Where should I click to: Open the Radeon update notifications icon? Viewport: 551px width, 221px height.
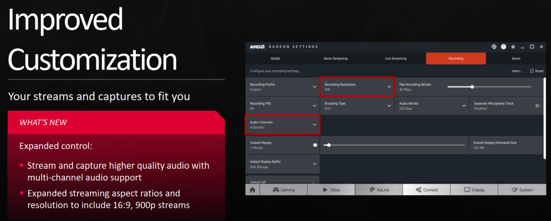494,47
